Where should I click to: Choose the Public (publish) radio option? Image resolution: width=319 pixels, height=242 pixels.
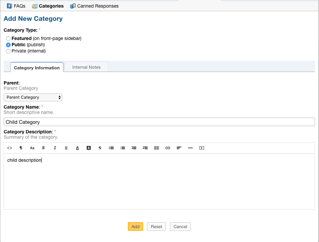pyautogui.click(x=8, y=45)
